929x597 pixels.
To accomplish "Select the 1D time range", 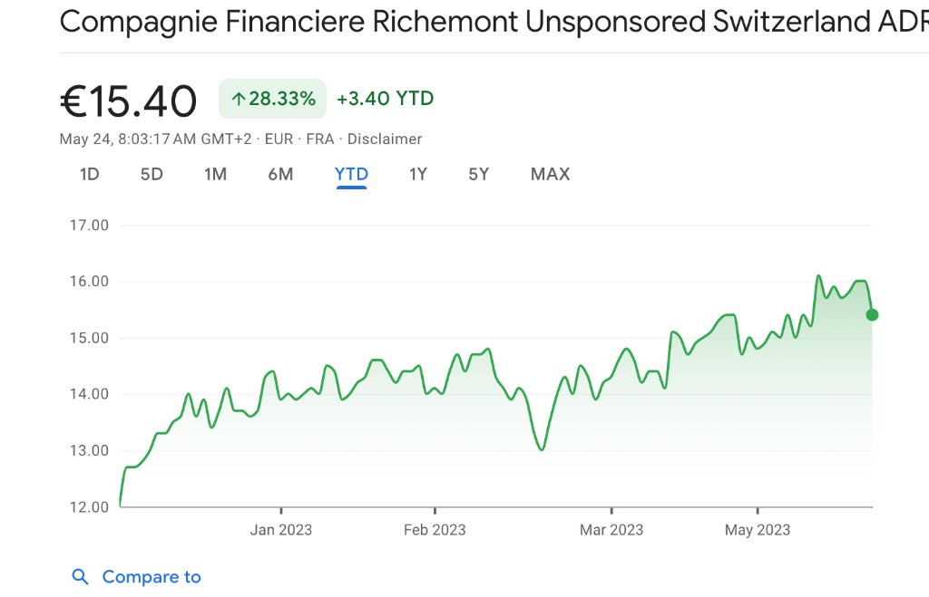I will [89, 174].
